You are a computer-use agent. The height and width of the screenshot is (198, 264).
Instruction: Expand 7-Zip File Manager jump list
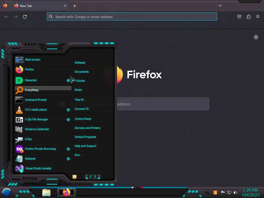pos(68,120)
